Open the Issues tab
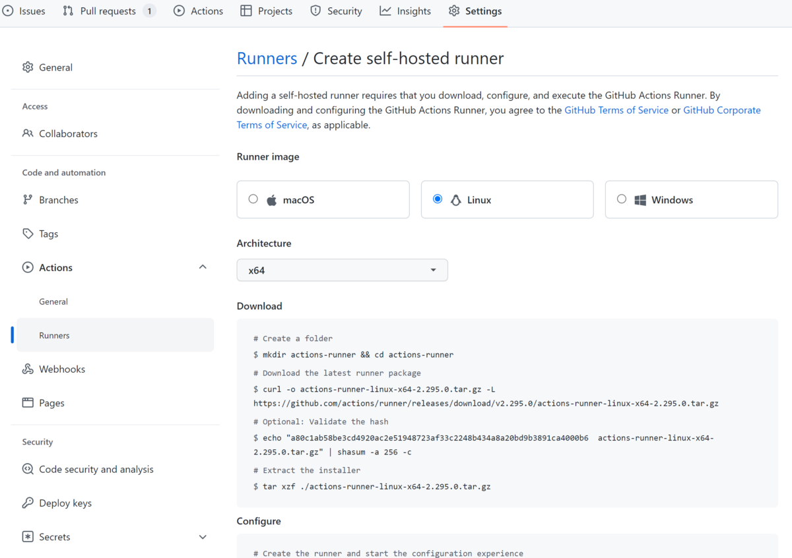This screenshot has height=558, width=792. pyautogui.click(x=24, y=11)
